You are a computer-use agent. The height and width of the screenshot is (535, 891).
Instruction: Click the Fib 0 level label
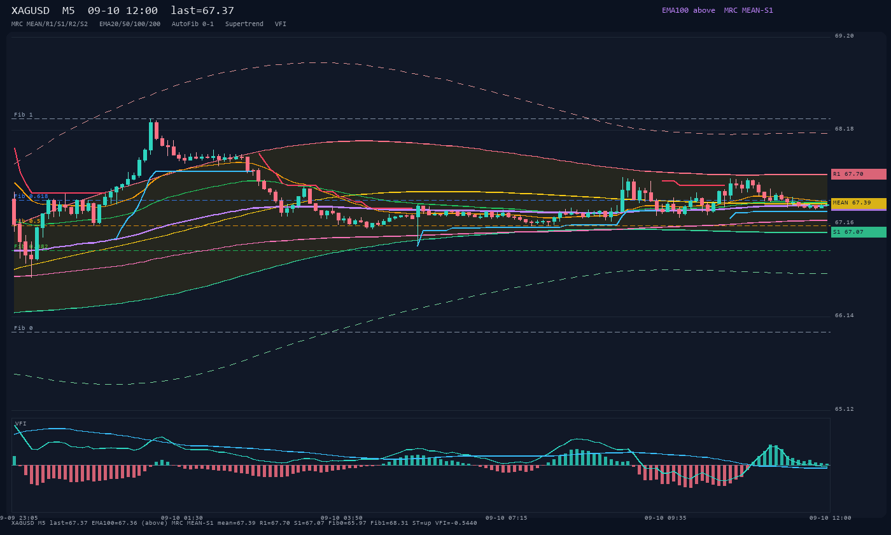(24, 329)
